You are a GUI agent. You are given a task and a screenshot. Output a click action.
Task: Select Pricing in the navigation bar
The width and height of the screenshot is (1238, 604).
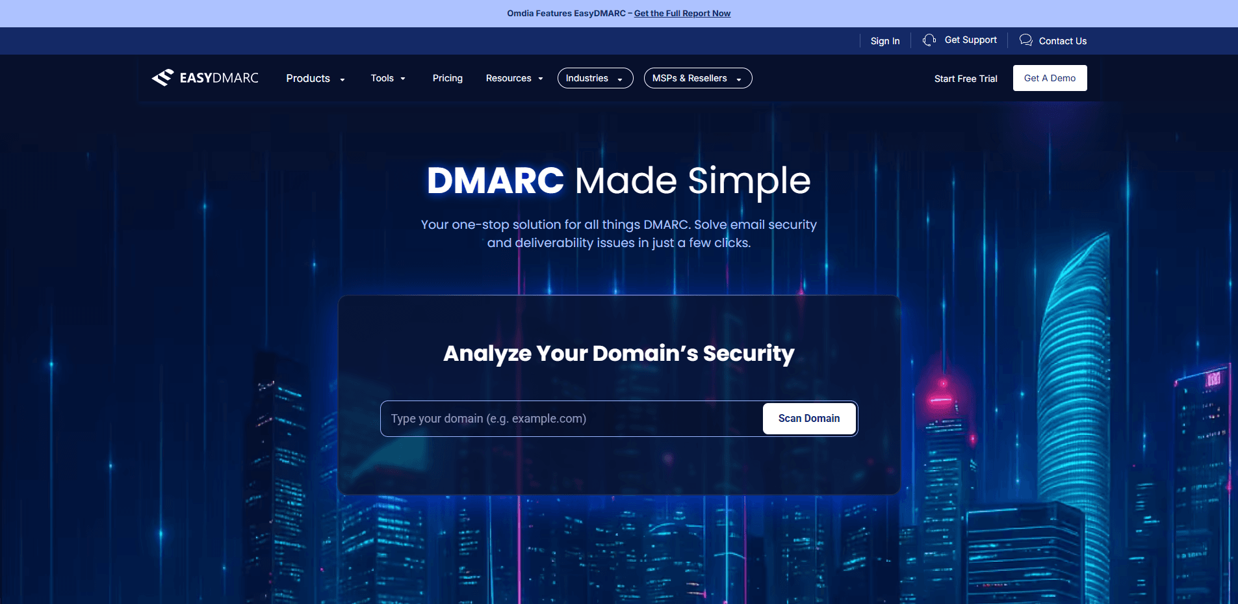[x=447, y=78]
